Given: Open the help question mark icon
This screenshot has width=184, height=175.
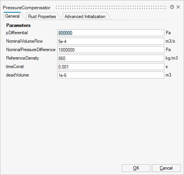Looking at the screenshot, I should pos(172,7).
